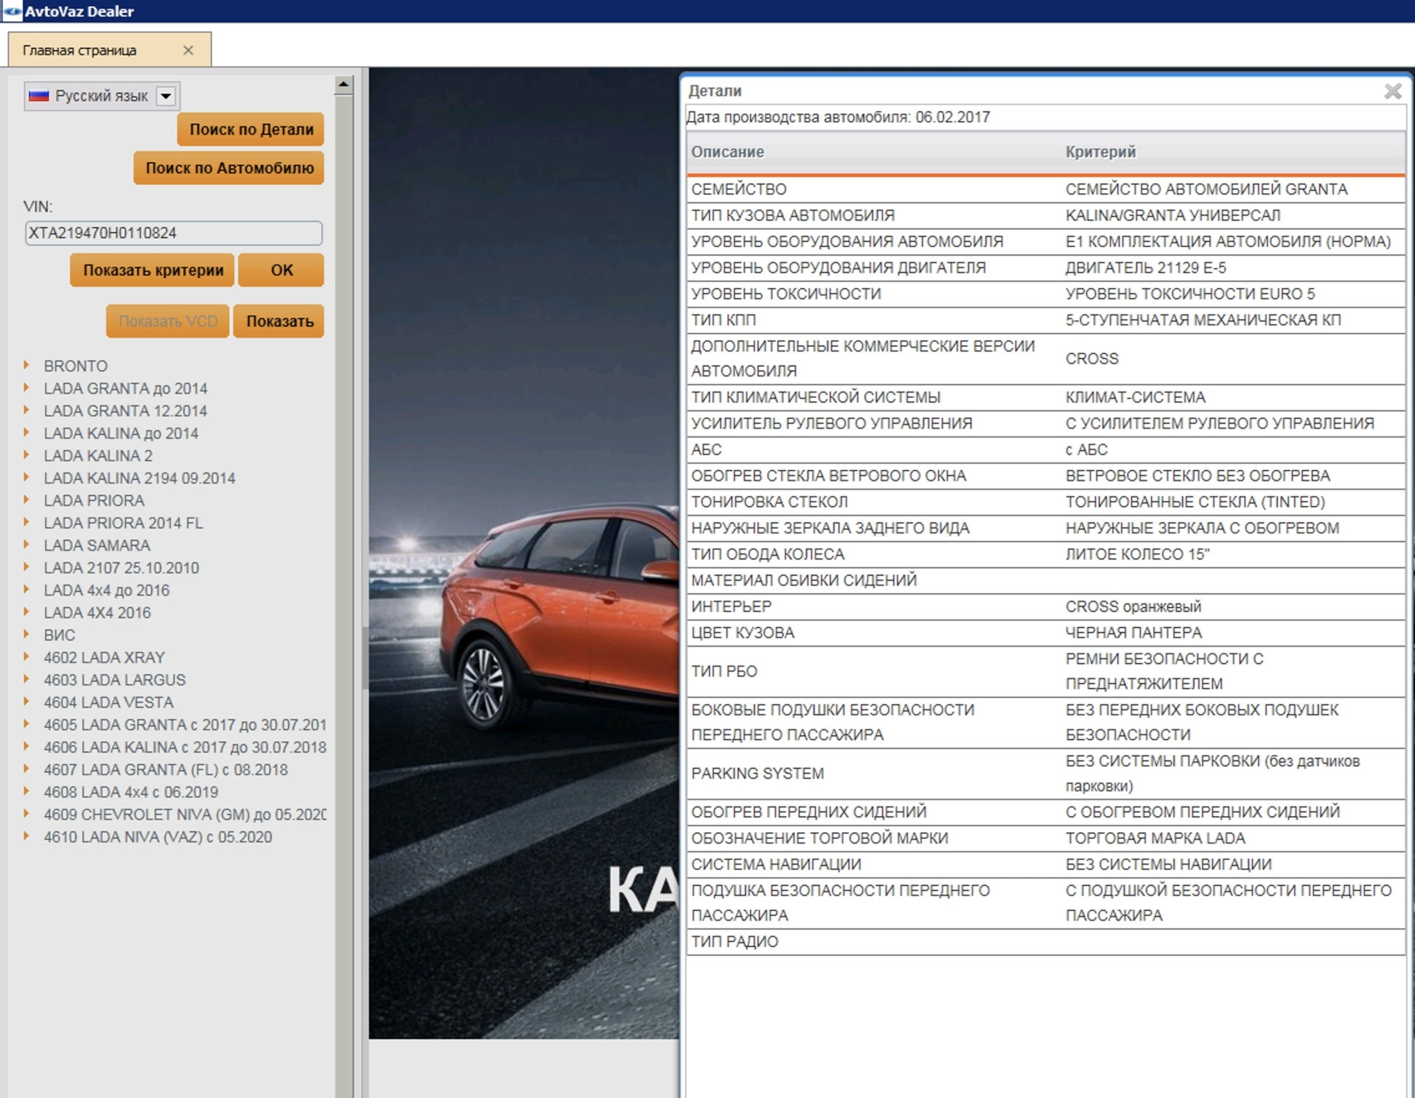The height and width of the screenshot is (1098, 1415).
Task: Focus the VIN input field
Action: pos(173,233)
